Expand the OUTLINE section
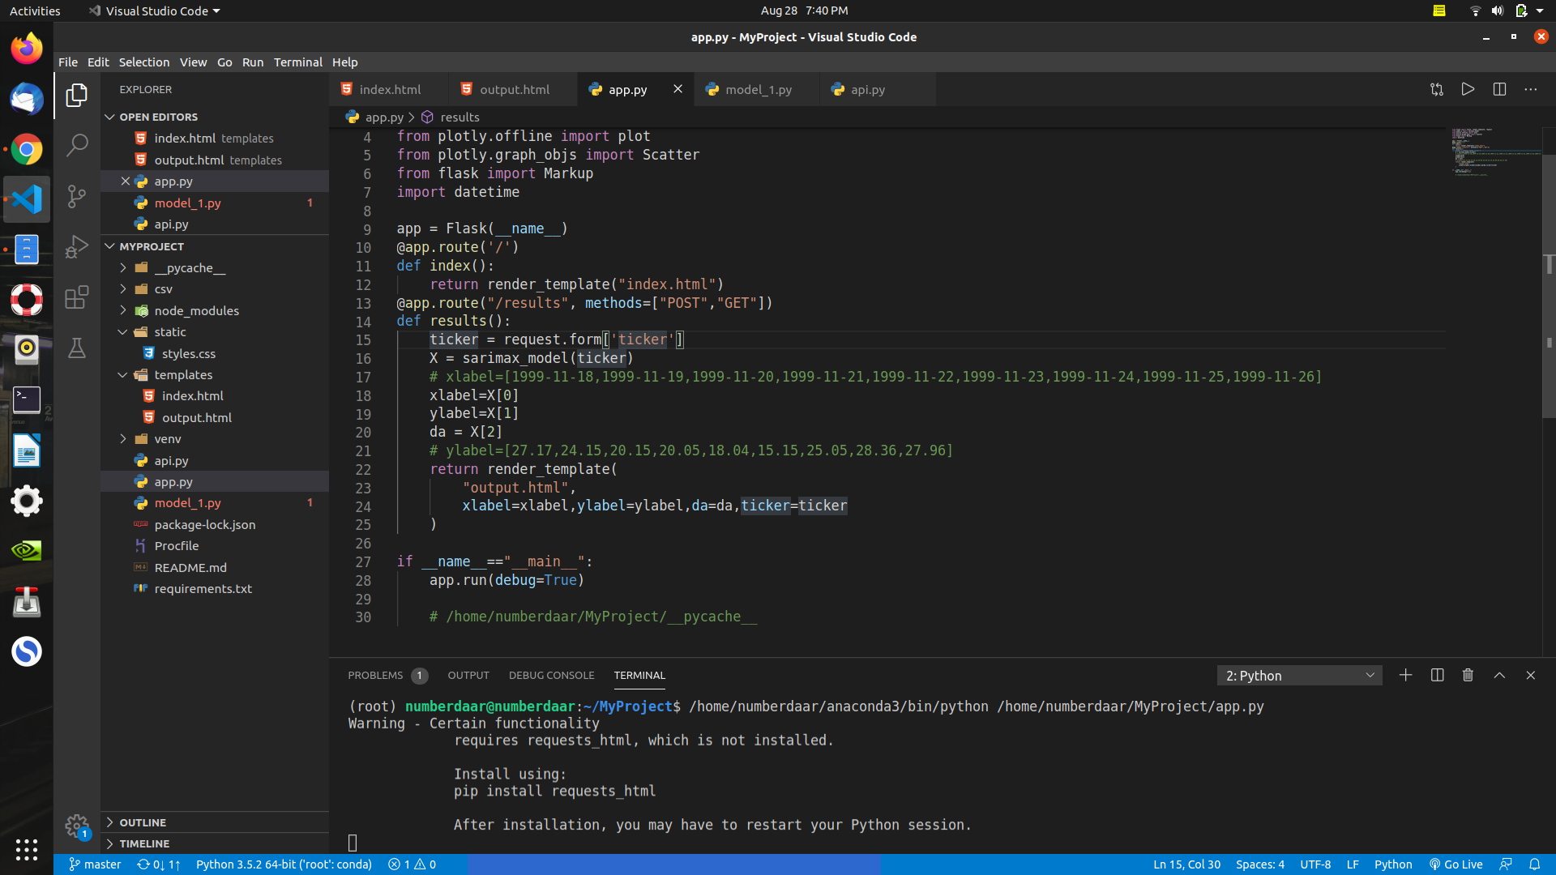Image resolution: width=1556 pixels, height=875 pixels. pyautogui.click(x=143, y=822)
